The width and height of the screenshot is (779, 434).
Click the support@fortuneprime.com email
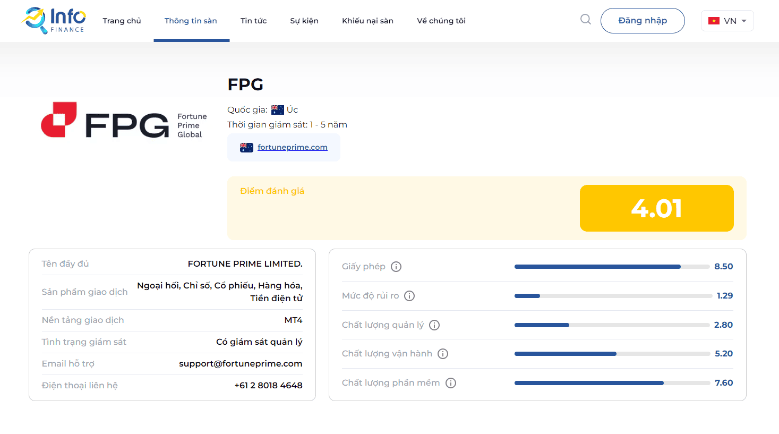[241, 364]
